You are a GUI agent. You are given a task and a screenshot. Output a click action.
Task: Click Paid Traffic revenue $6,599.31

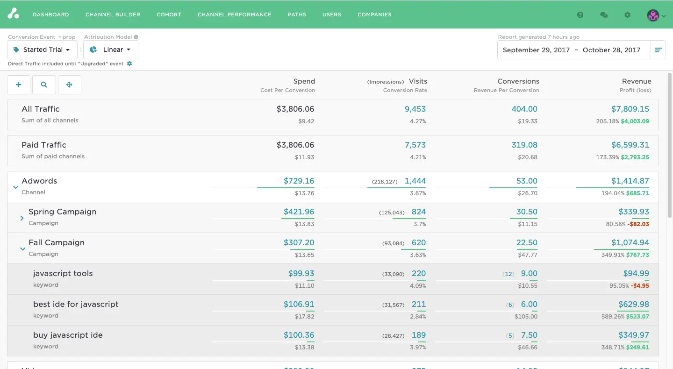tap(630, 145)
